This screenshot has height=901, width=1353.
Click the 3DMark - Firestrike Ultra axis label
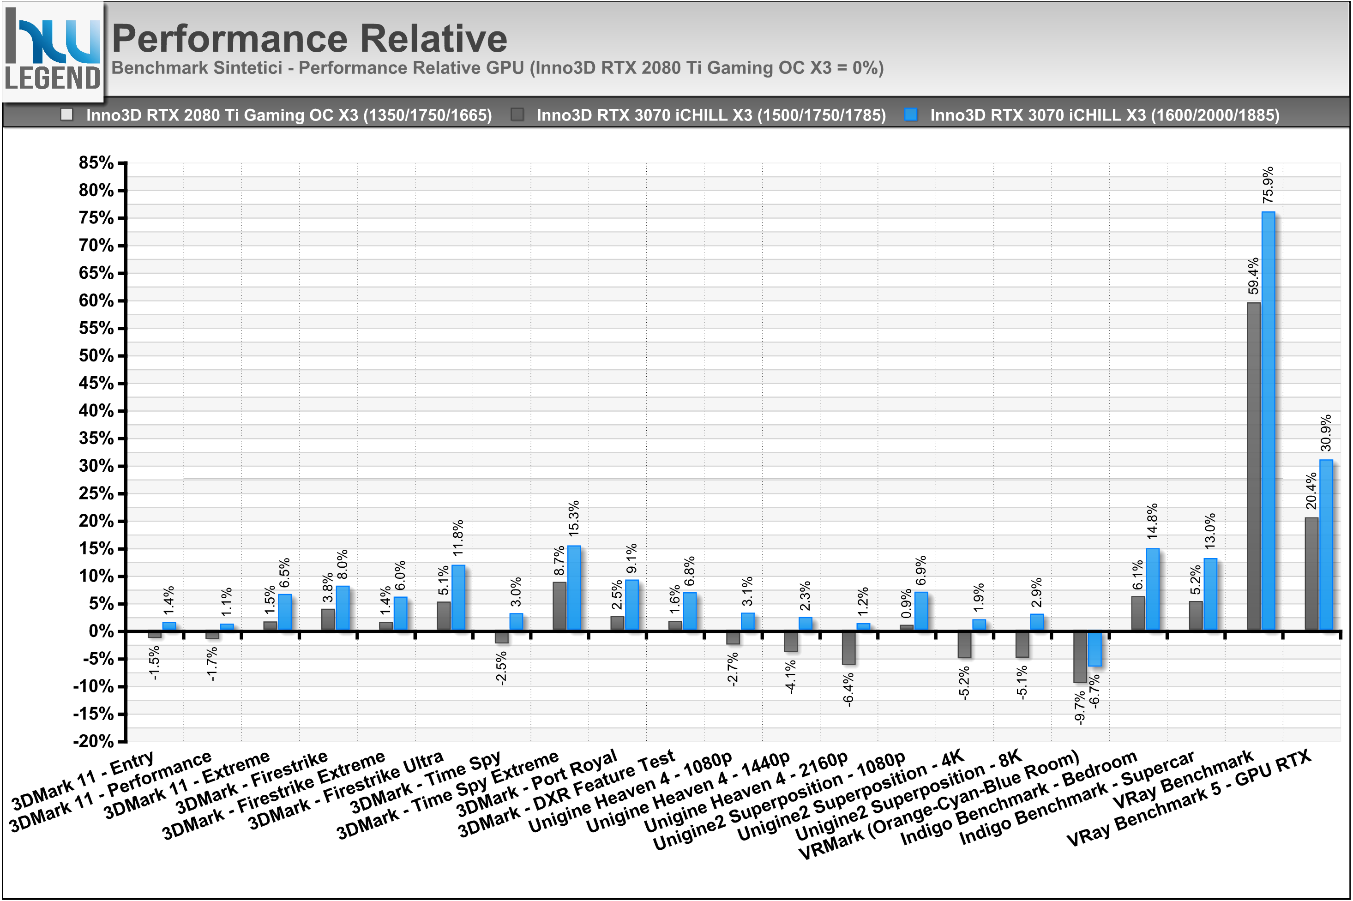click(346, 790)
